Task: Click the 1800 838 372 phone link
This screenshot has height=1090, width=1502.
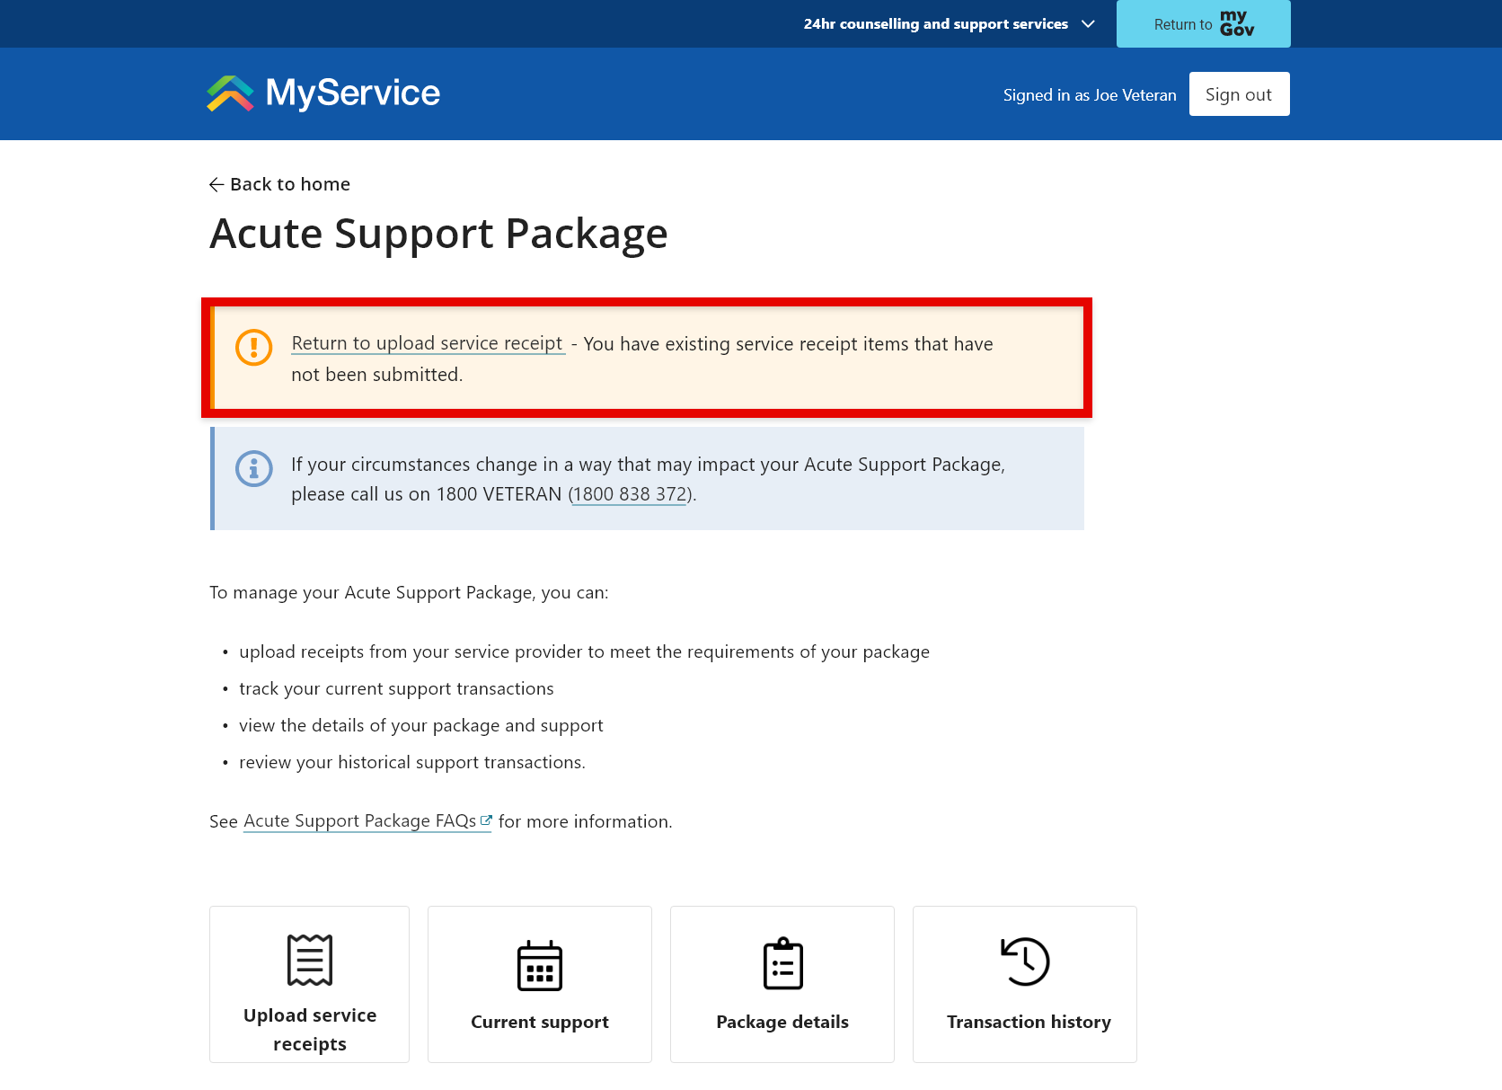Action: (628, 493)
